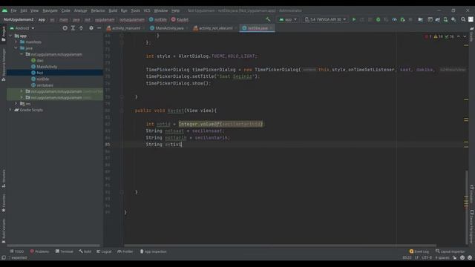Expand the androidTest package node

click(22, 91)
